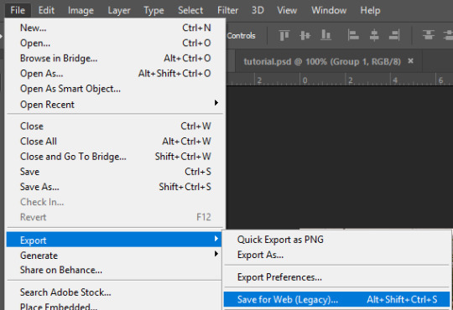Open the Image menu
453x310 pixels.
(x=81, y=10)
